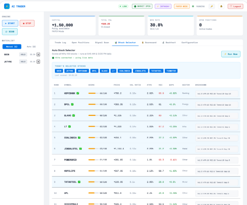
Task: Click the BPCL breakdown box
Action: pos(217,105)
